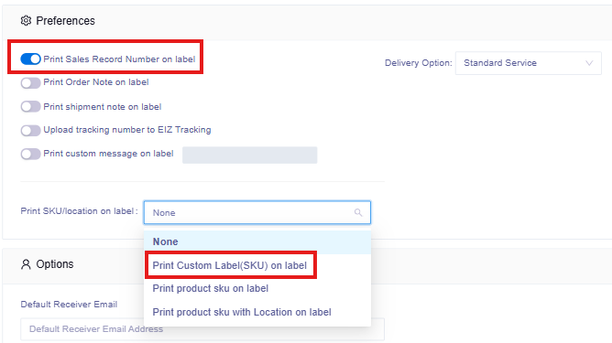The width and height of the screenshot is (612, 343).
Task: Open the Standard Service delivery dropdown
Action: pyautogui.click(x=528, y=63)
